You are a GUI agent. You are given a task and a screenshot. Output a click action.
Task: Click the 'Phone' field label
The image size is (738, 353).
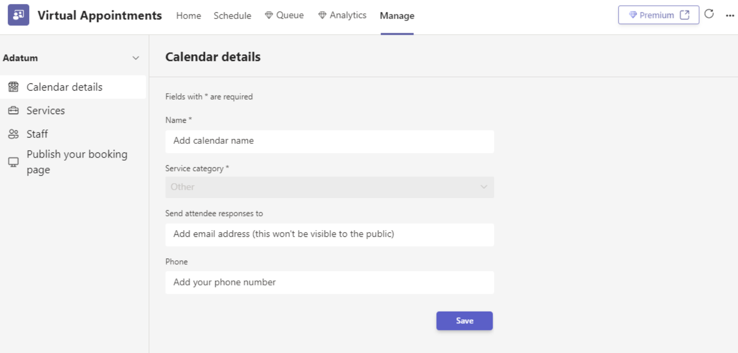(x=176, y=261)
